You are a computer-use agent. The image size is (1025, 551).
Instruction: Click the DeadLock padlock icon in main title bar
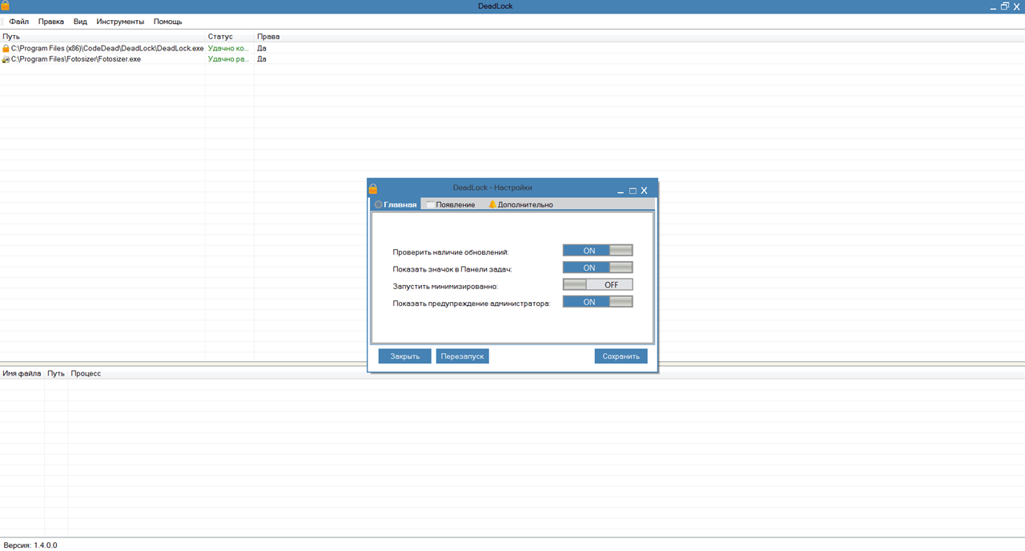tap(5, 6)
